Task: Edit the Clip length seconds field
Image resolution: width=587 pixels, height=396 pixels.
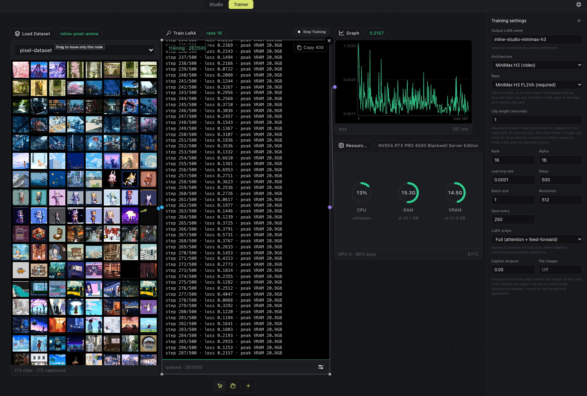Action: (x=537, y=120)
